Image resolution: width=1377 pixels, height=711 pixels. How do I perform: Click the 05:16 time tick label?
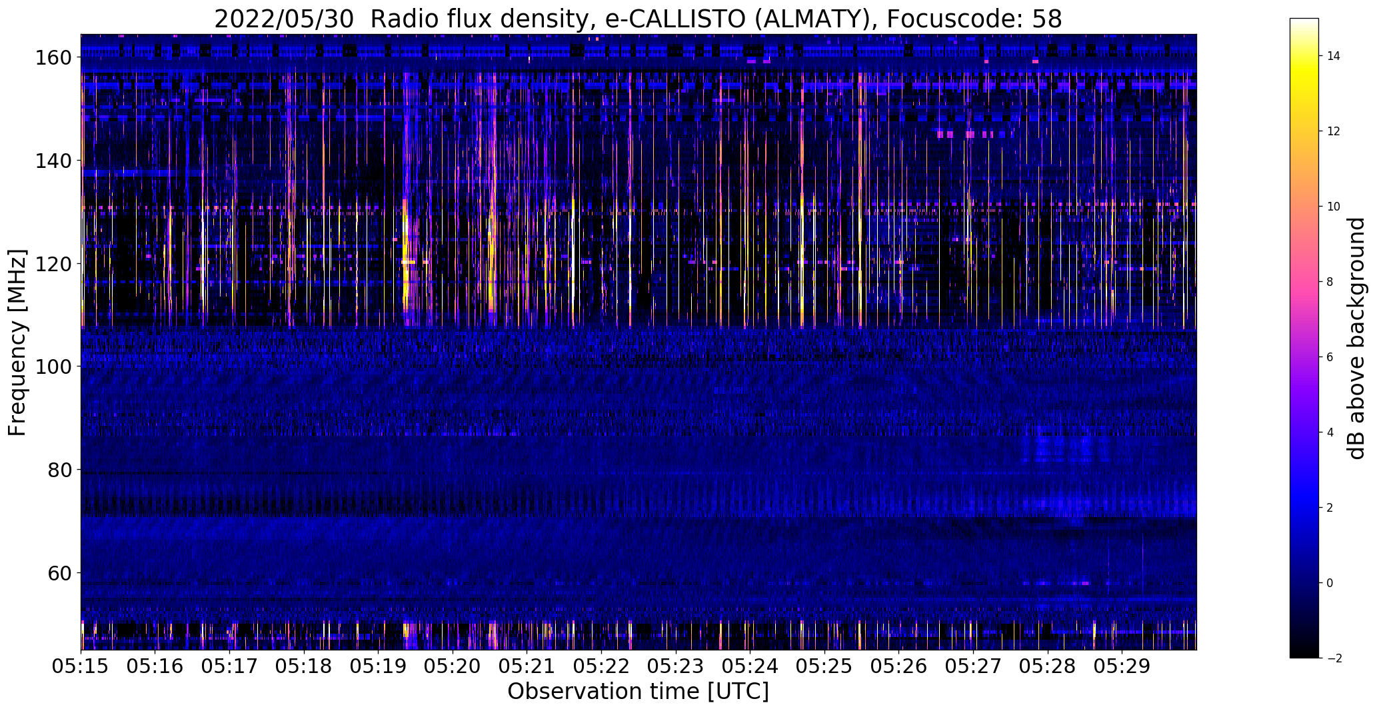(155, 666)
